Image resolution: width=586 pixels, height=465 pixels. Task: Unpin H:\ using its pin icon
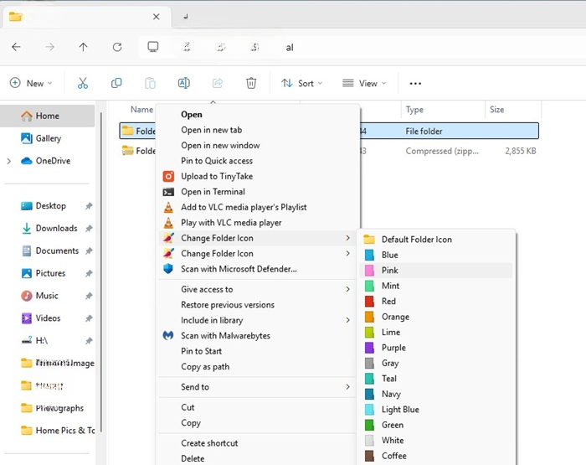point(89,341)
